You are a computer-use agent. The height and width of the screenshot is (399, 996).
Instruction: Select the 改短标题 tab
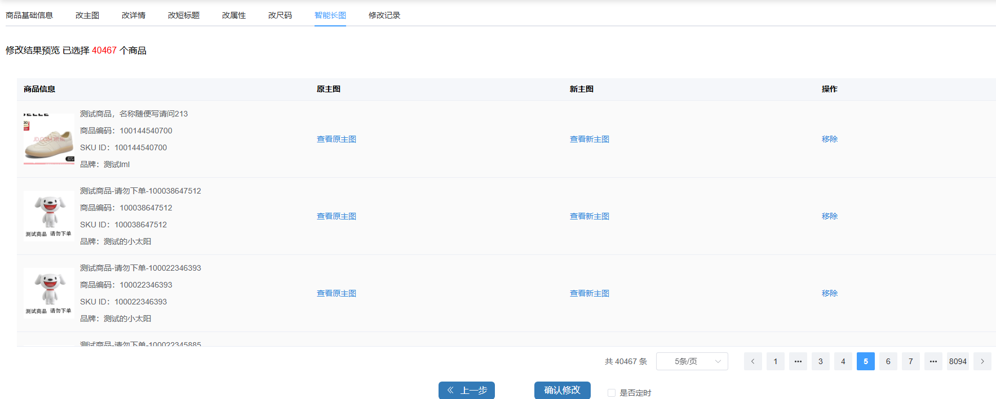pos(184,15)
